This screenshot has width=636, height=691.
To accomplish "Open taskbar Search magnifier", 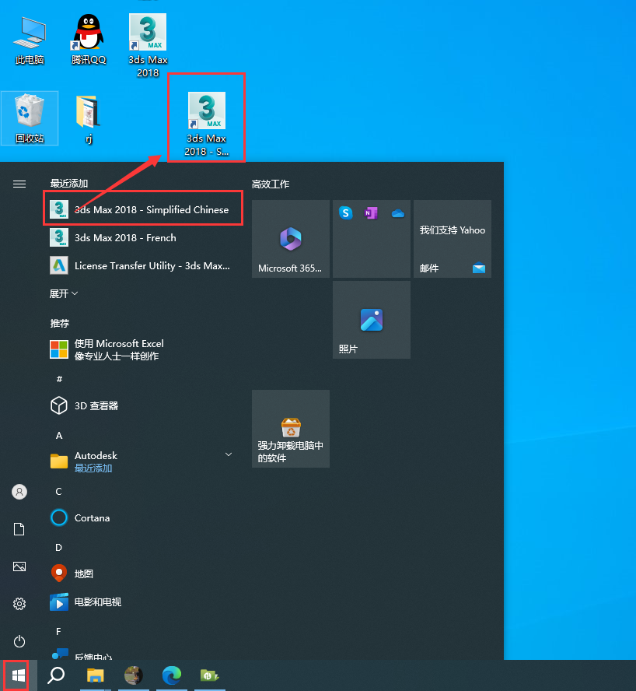I will (57, 675).
